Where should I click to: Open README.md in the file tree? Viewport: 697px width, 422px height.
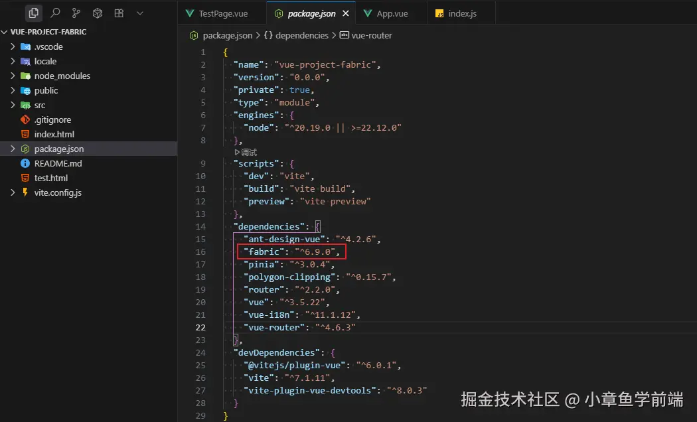coord(58,163)
